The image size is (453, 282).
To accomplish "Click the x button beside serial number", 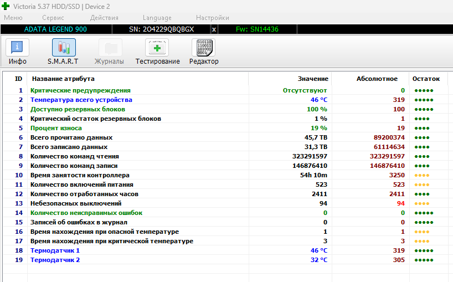I will pyautogui.click(x=214, y=29).
